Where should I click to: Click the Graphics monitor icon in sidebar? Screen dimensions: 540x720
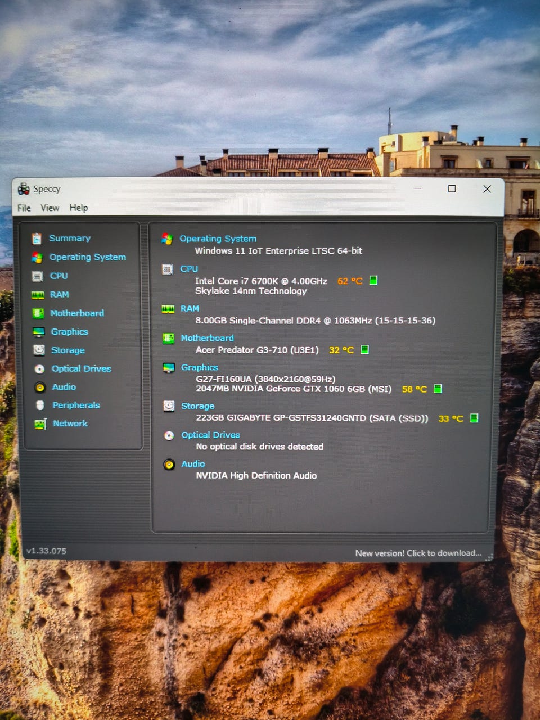(38, 332)
